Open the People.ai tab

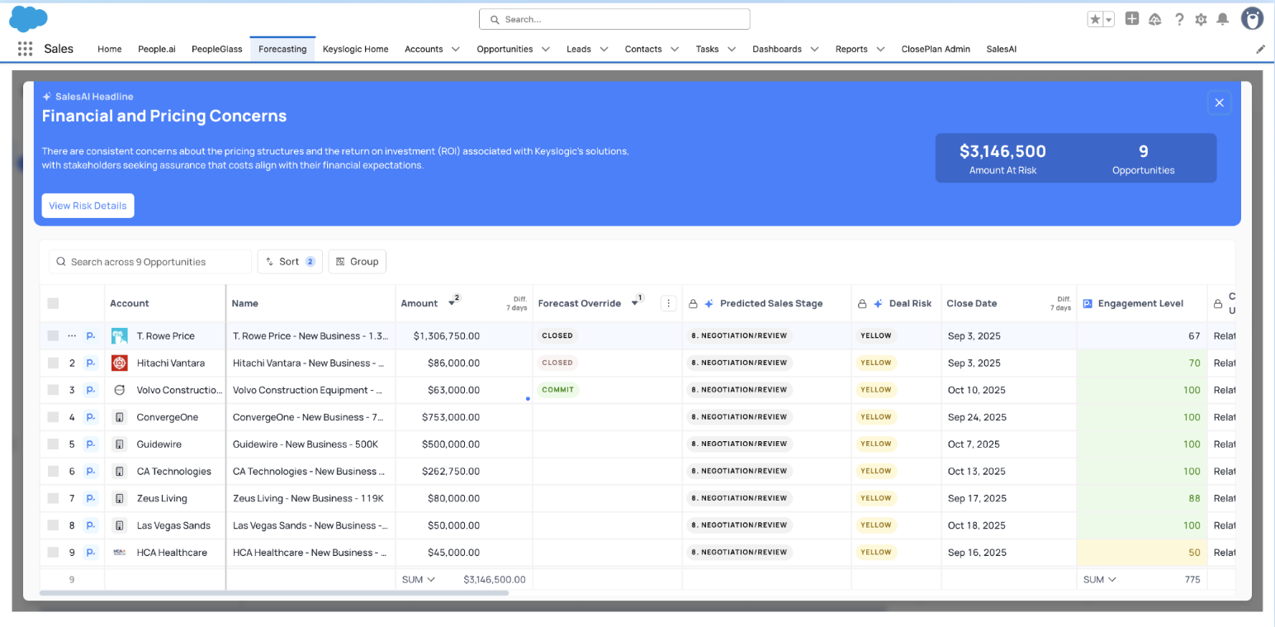(x=157, y=49)
